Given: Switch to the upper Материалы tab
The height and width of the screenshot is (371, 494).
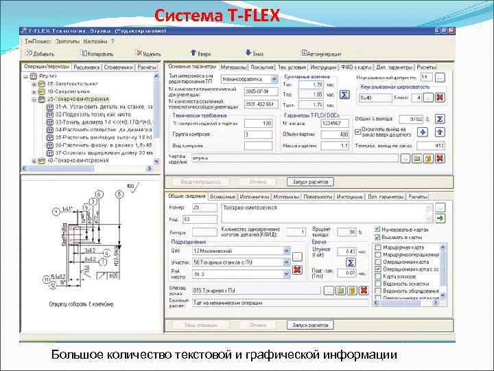Looking at the screenshot, I should click(x=233, y=67).
